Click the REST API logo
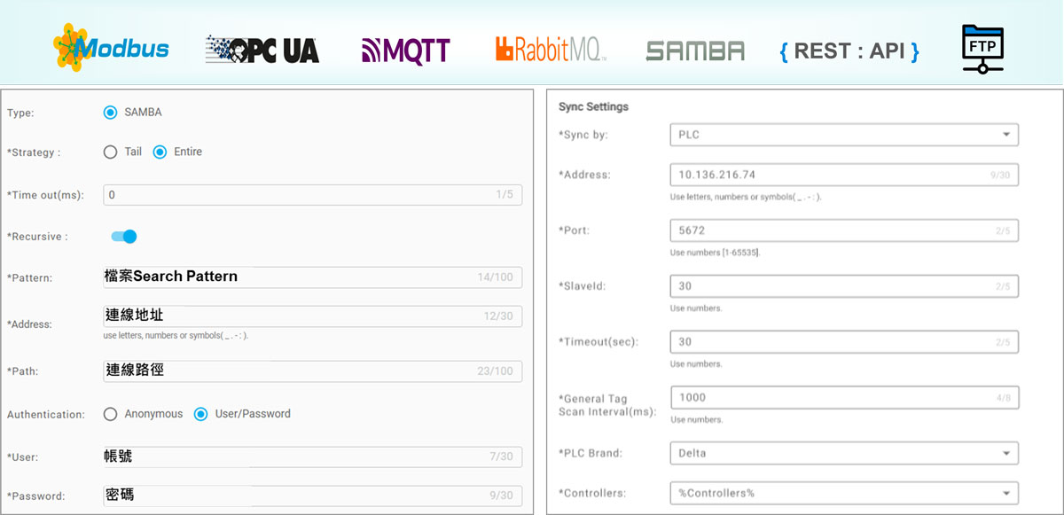The image size is (1064, 515). point(849,51)
